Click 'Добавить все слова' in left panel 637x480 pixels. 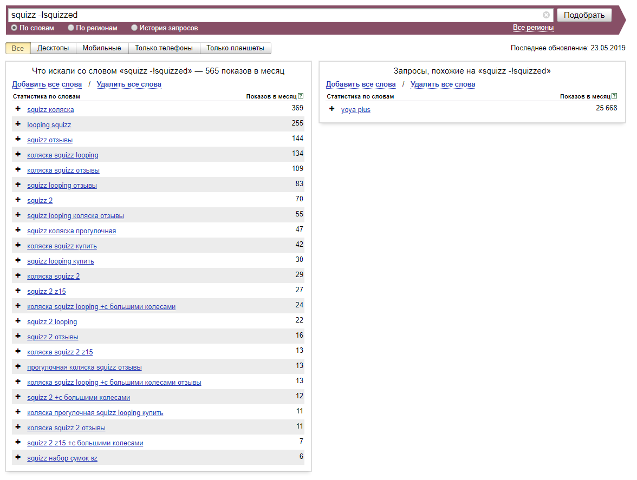(47, 84)
